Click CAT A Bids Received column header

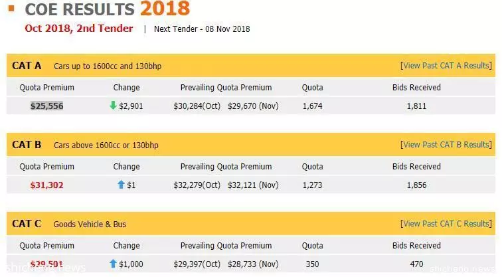click(416, 88)
